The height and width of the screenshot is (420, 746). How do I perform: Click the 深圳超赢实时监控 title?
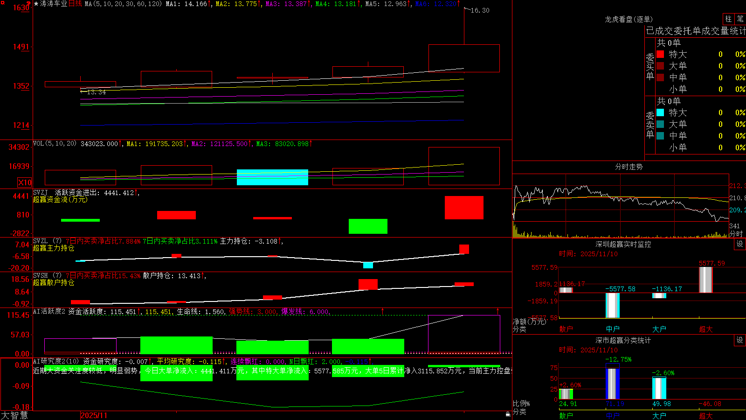tap(623, 244)
